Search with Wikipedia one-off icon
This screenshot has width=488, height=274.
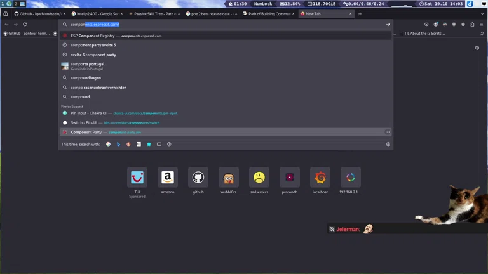coord(139,145)
